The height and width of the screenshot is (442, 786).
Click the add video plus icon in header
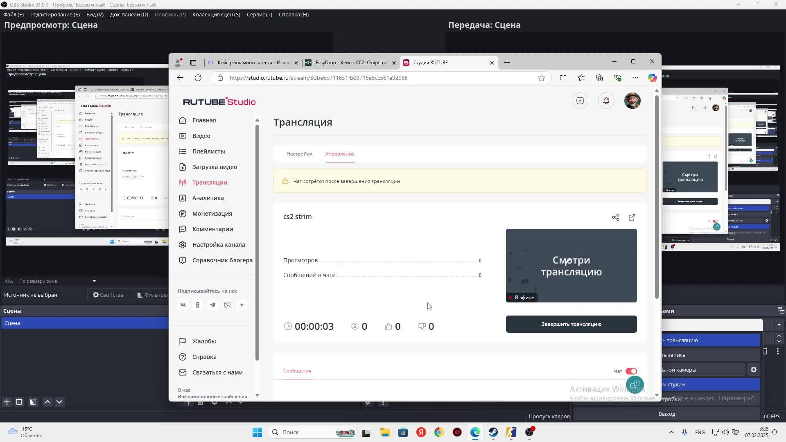coord(580,101)
